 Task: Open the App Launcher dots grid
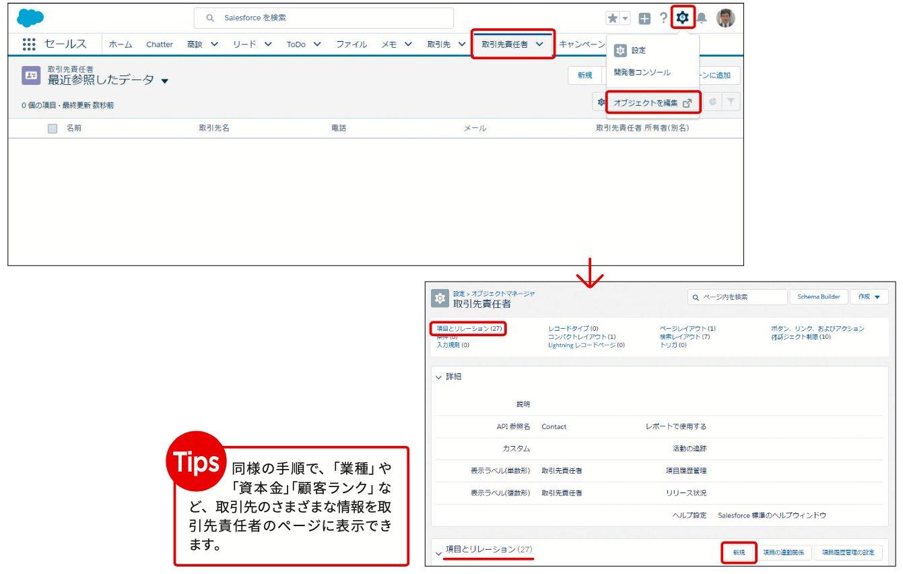[29, 44]
